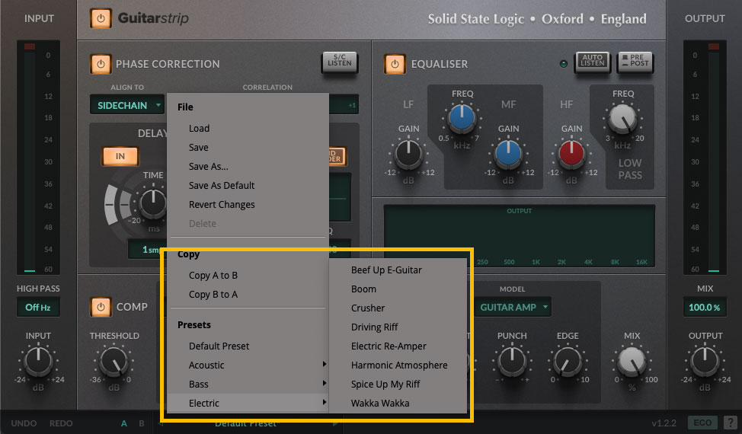The width and height of the screenshot is (742, 434).
Task: Open the help question mark button
Action: 730,422
